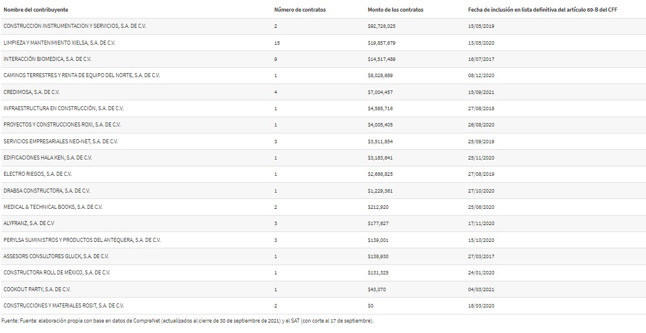Select 'COOKOUT PARTY, S.A. DE C.V.' cell
Image resolution: width=646 pixels, height=333 pixels.
click(37, 289)
